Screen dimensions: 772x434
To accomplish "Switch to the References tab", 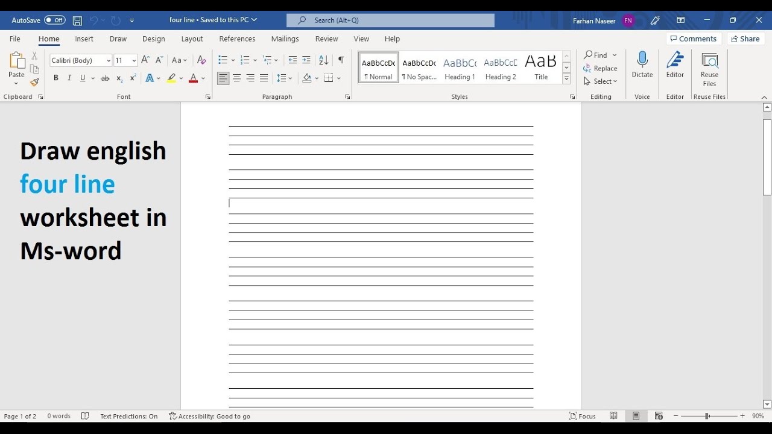I will [x=238, y=39].
